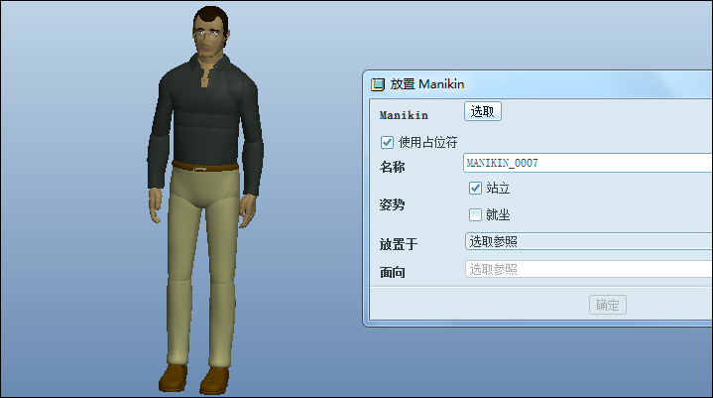Image resolution: width=713 pixels, height=398 pixels.
Task: Toggle the 站立 posture checkbox
Action: (475, 188)
